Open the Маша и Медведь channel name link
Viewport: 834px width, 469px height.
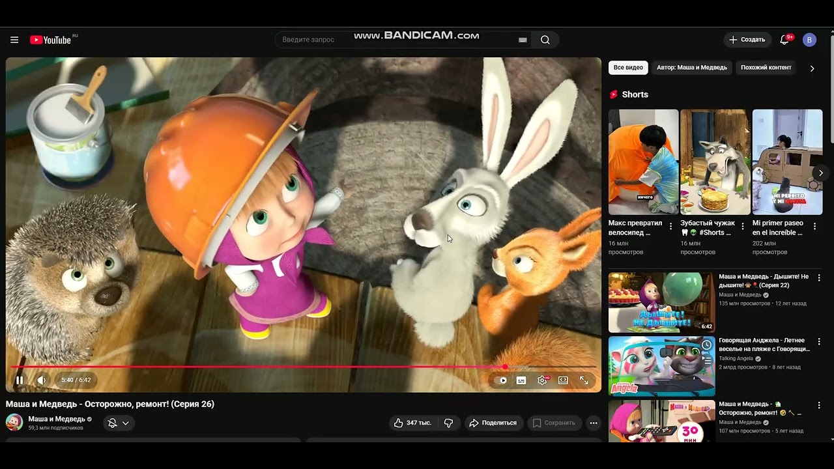click(x=57, y=419)
